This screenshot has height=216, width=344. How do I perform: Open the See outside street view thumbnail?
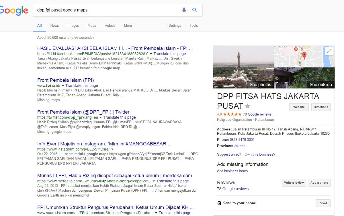coord(304,78)
